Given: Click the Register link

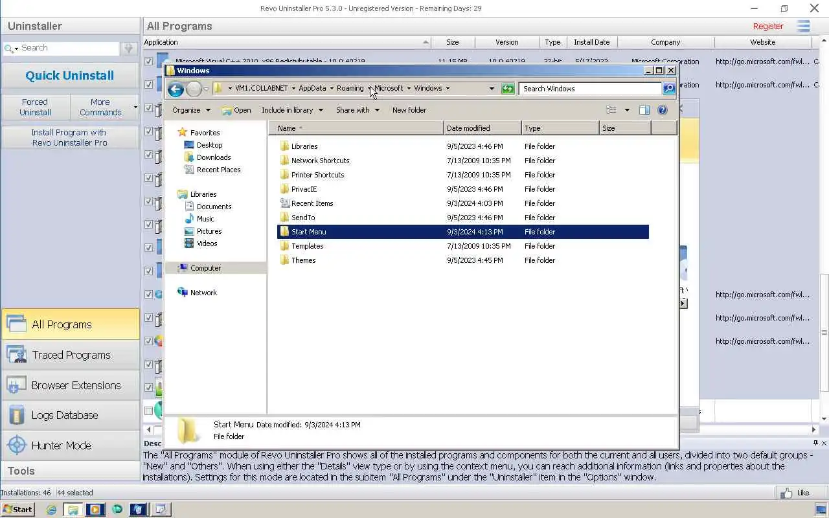Looking at the screenshot, I should click(x=768, y=27).
